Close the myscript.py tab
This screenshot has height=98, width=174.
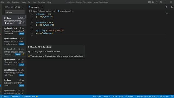[42, 7]
